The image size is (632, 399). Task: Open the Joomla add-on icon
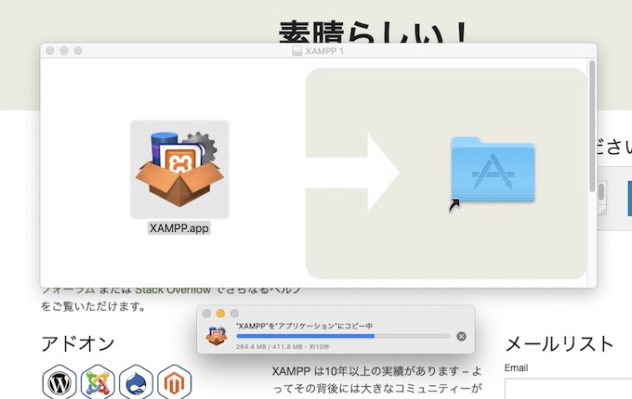(98, 382)
